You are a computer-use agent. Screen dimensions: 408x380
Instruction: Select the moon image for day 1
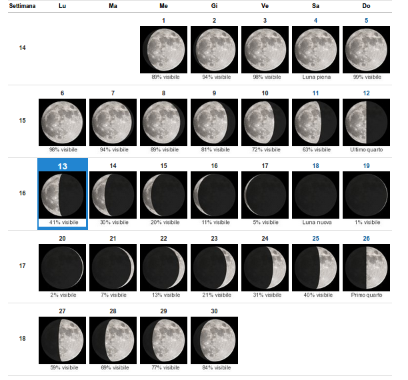pos(163,50)
